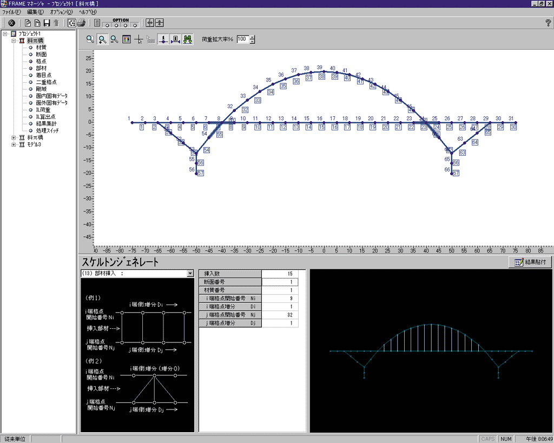Click the color palette display icon
Image resolution: width=554 pixels, height=443 pixels.
126,39
